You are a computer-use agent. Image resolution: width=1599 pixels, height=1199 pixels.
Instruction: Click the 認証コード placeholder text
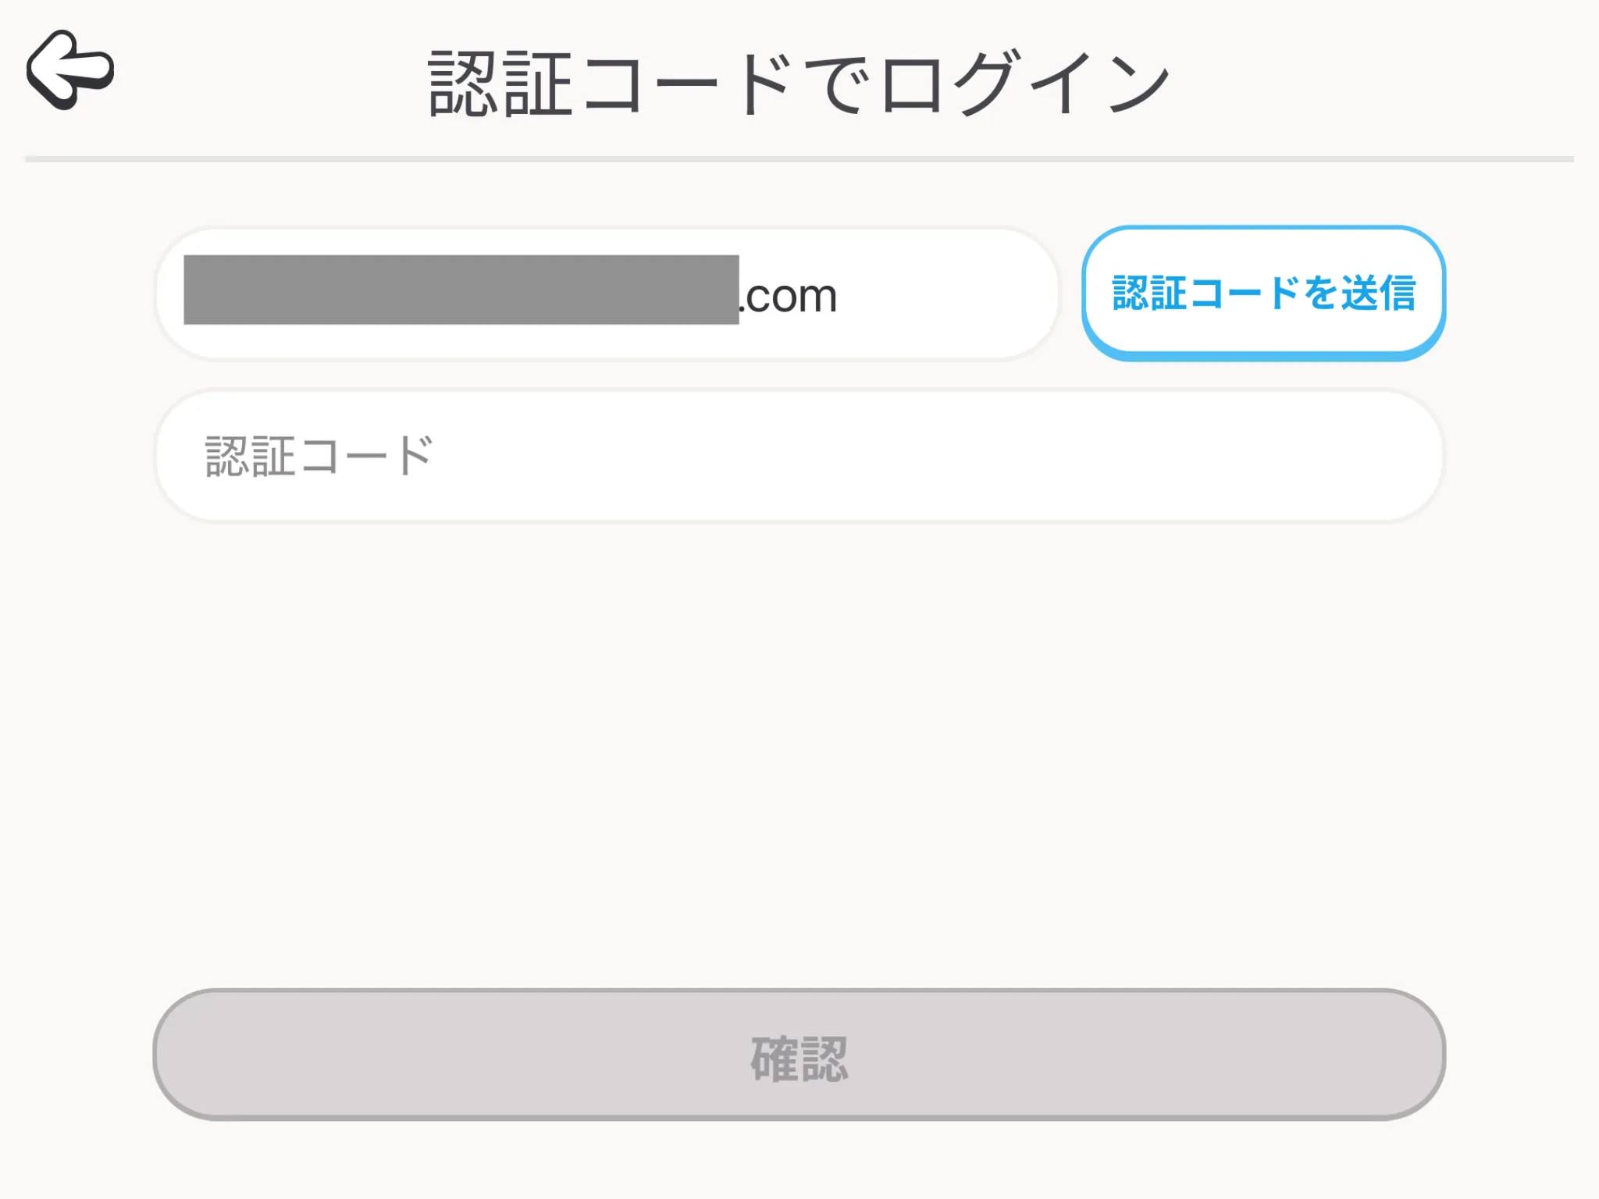pyautogui.click(x=319, y=456)
